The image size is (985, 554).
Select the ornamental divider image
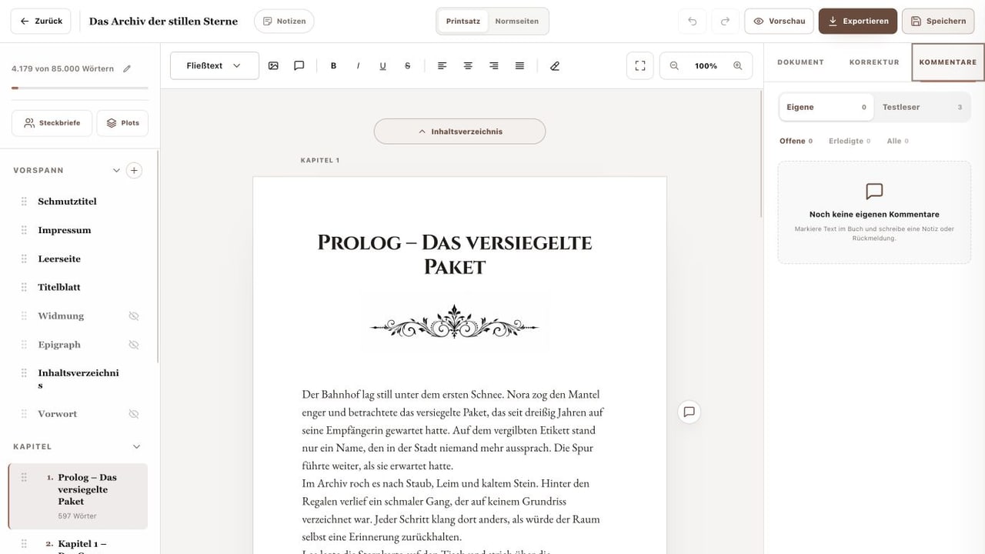tap(454, 322)
